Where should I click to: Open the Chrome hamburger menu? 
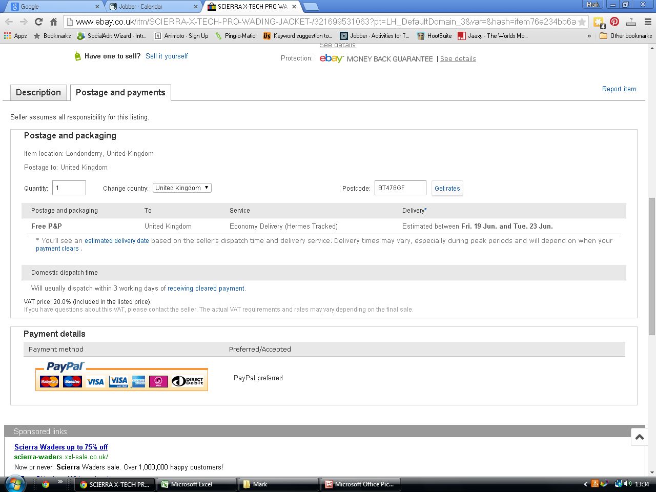648,22
